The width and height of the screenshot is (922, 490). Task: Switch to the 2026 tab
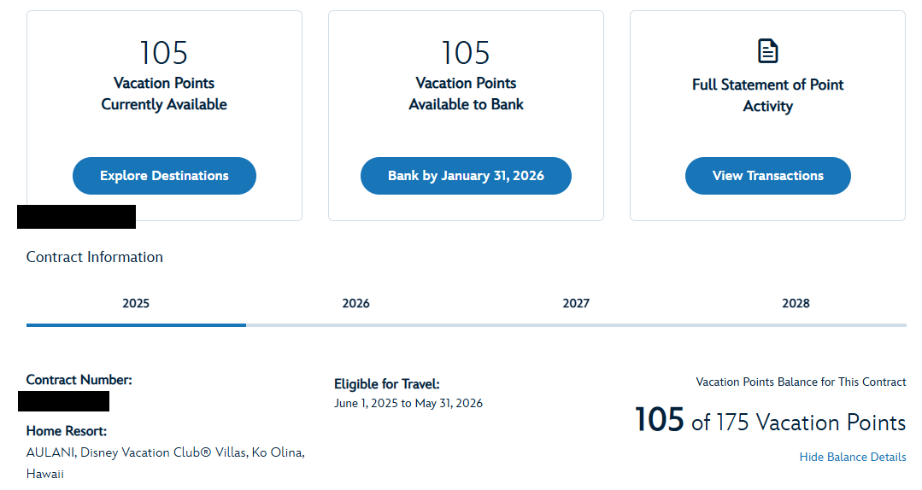click(355, 303)
